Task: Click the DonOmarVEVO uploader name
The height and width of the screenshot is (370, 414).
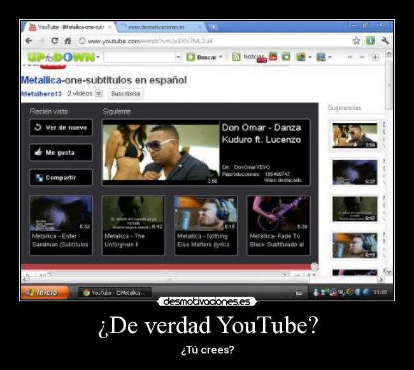Action: (x=252, y=167)
